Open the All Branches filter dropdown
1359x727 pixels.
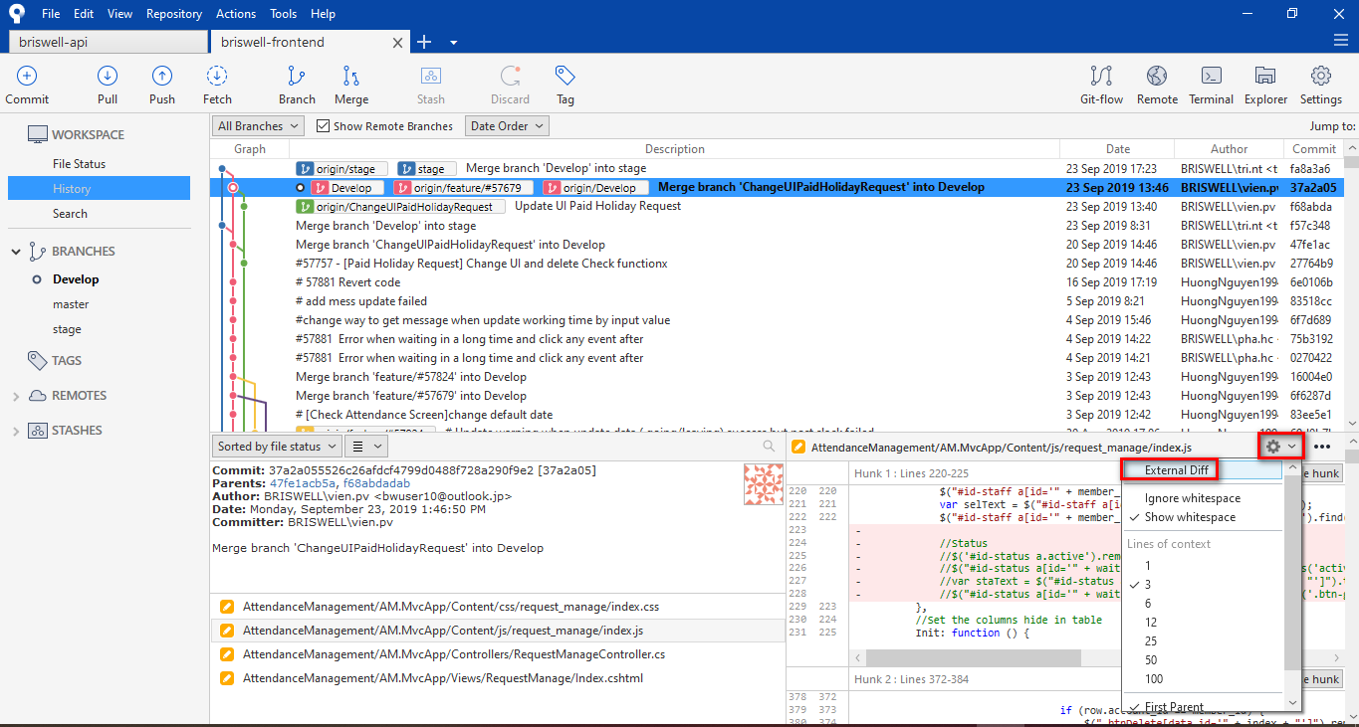point(257,125)
